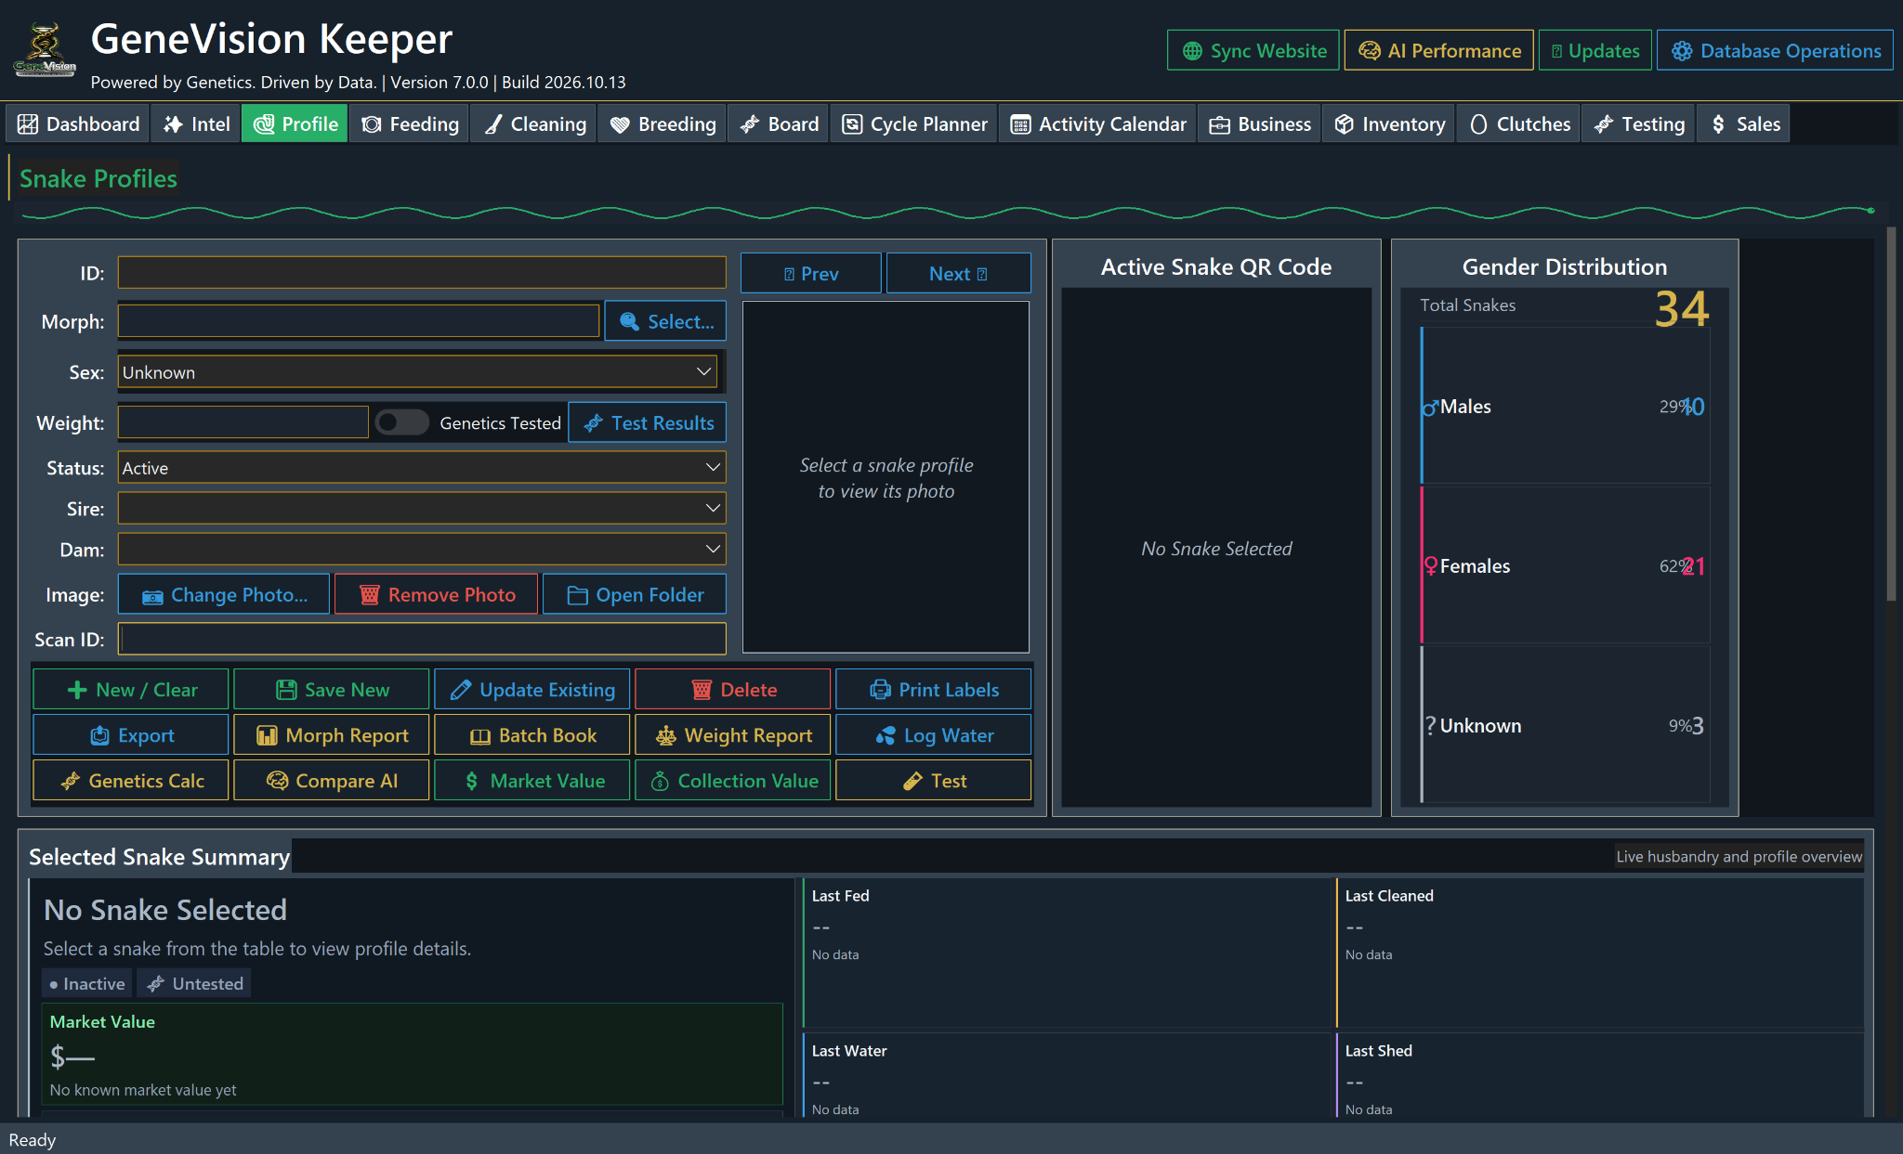1903x1154 pixels.
Task: Open the Cycle Planner tab
Action: click(914, 124)
